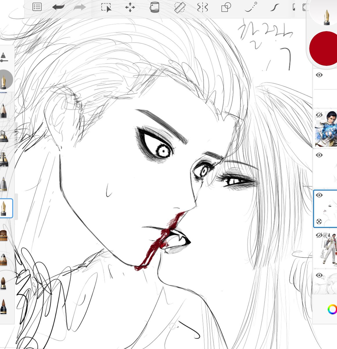Hide the topmost layer with eye icon
Viewport: 337px width, 349px height.
(319, 75)
